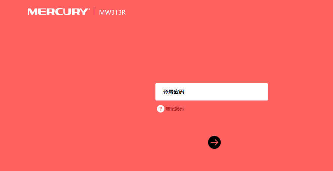This screenshot has height=171, width=333.
Task: Click the R at end of MW313R
Action: click(x=124, y=12)
